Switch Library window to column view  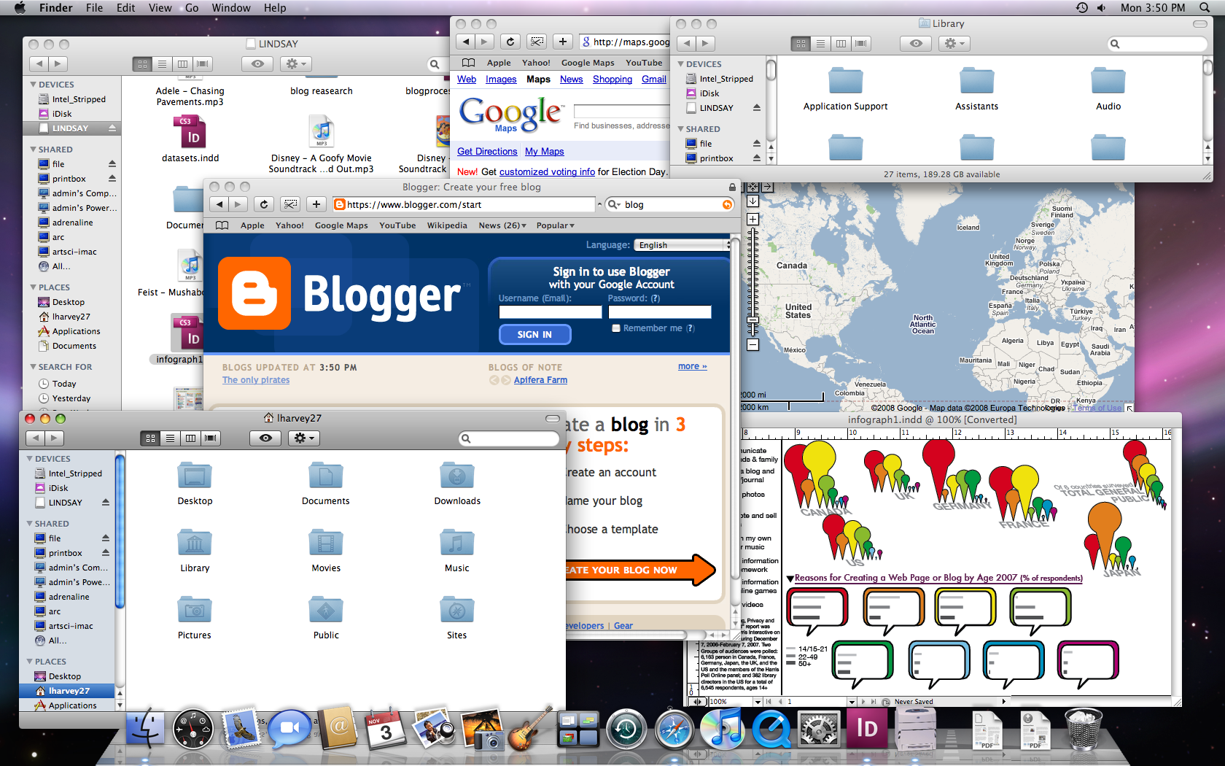tap(841, 44)
